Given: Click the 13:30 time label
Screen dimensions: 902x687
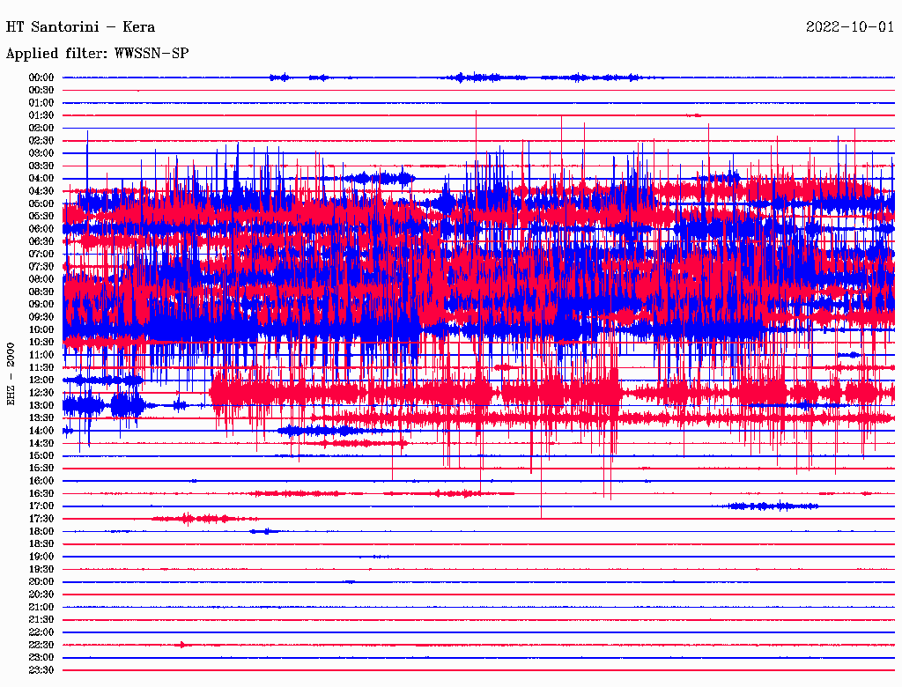Looking at the screenshot, I should tap(41, 417).
